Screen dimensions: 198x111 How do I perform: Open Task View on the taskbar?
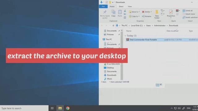click(x=52, y=108)
